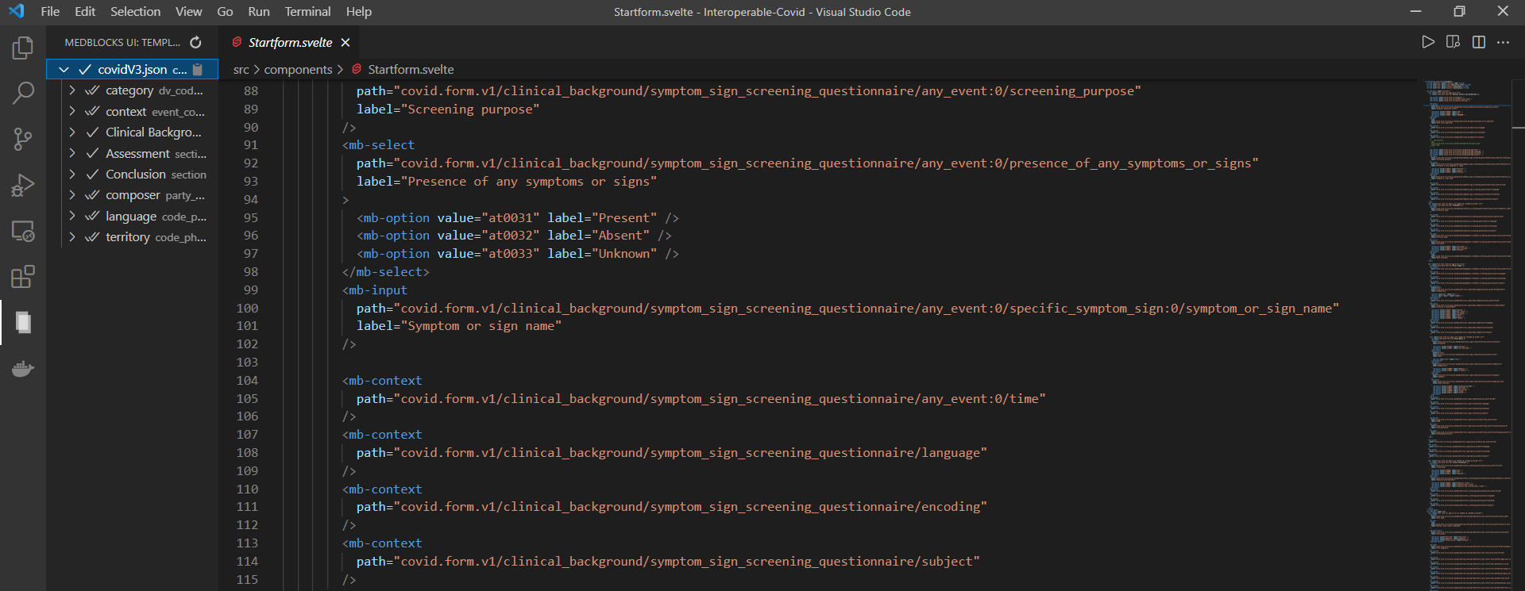The width and height of the screenshot is (1525, 591).
Task: Click the Run play icon in editor toolbar
Action: pos(1428,42)
